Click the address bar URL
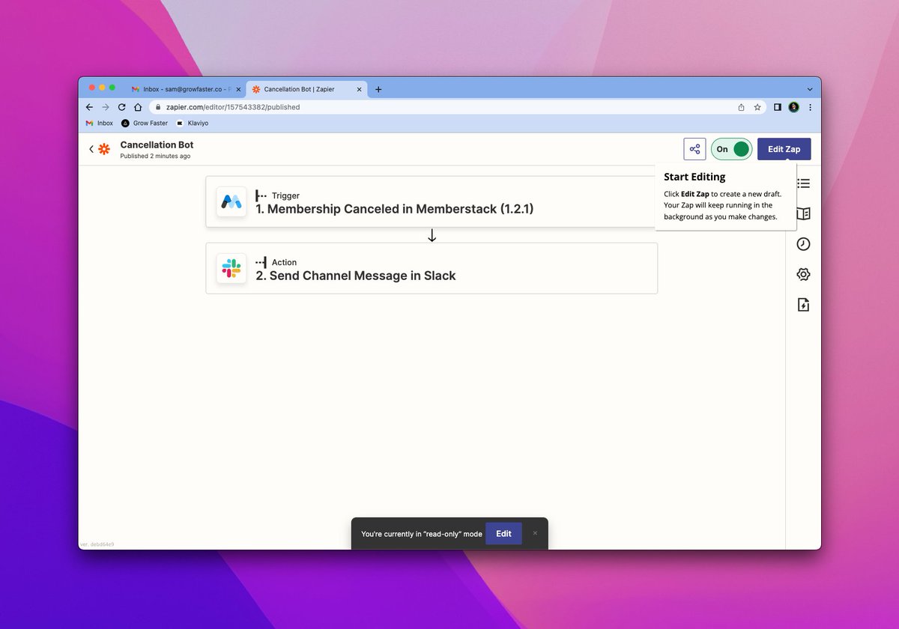The width and height of the screenshot is (899, 629). (x=232, y=107)
